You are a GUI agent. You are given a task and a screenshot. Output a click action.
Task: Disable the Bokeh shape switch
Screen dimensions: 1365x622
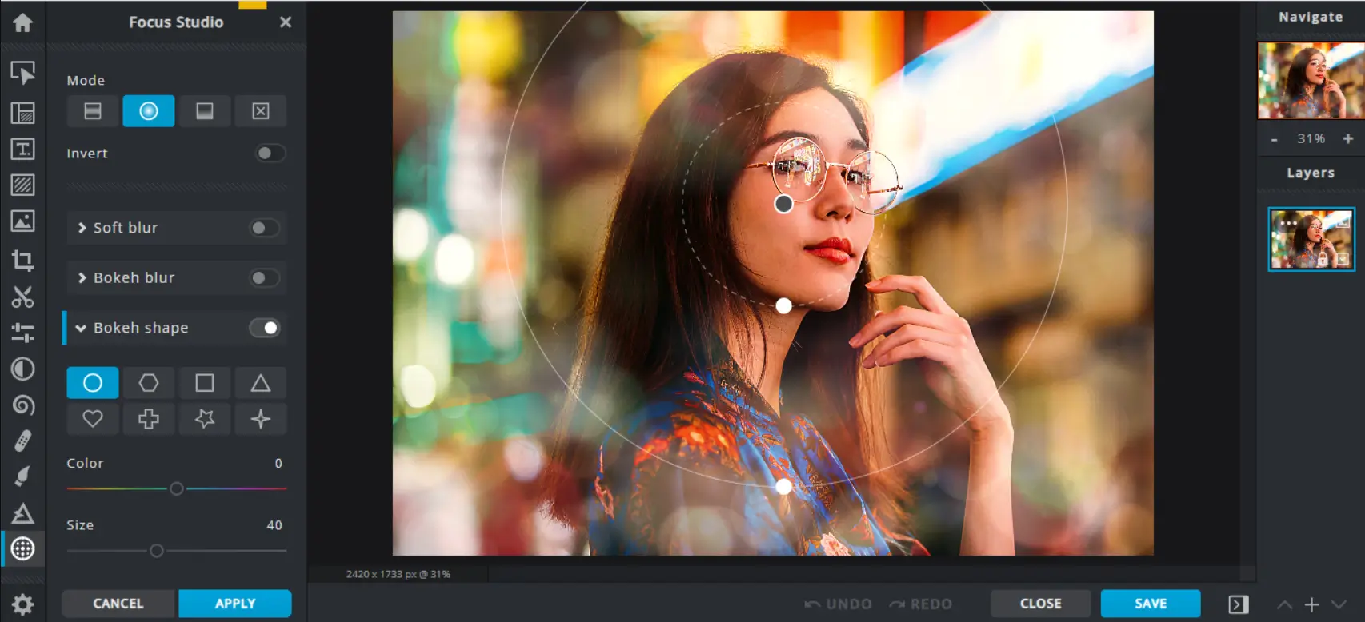(265, 328)
